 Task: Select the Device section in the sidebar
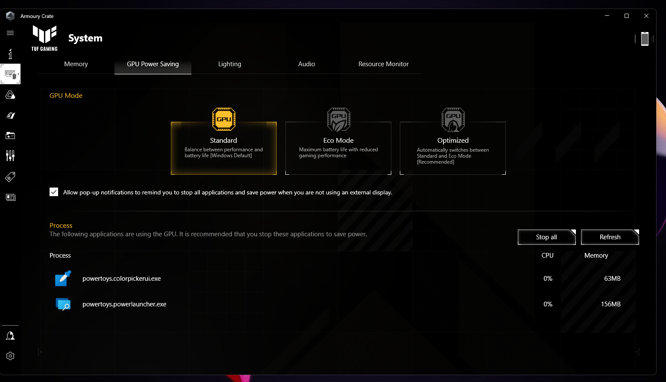click(x=10, y=74)
